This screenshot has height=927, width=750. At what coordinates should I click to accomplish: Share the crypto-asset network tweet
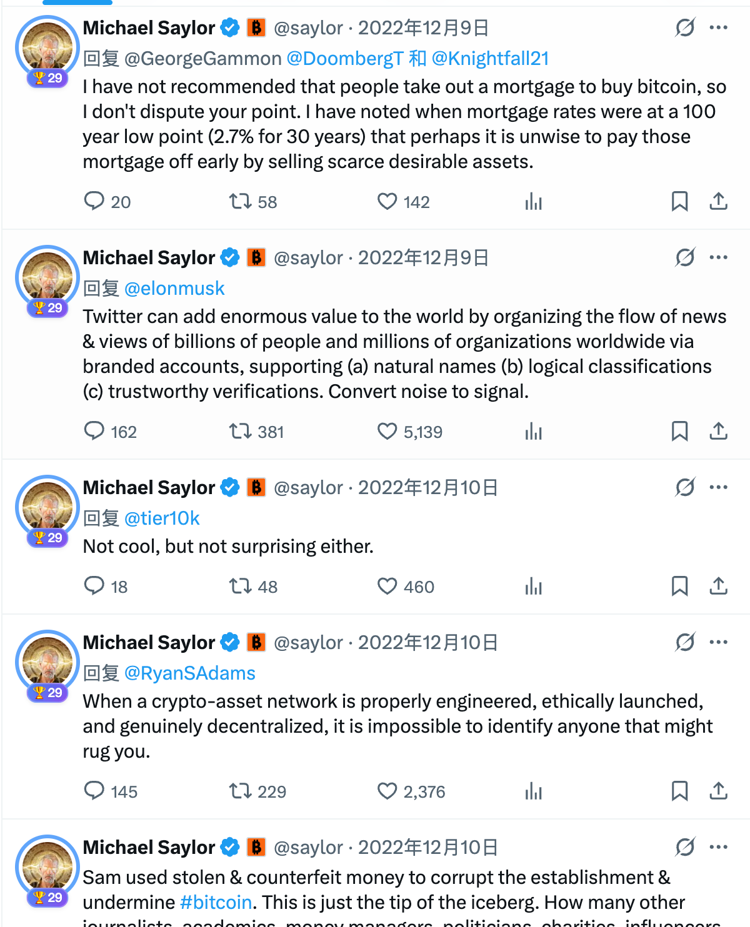click(718, 791)
